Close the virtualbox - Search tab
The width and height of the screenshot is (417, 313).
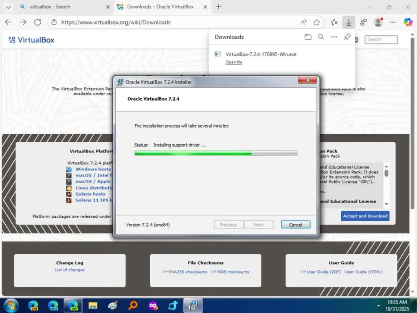coord(108,7)
